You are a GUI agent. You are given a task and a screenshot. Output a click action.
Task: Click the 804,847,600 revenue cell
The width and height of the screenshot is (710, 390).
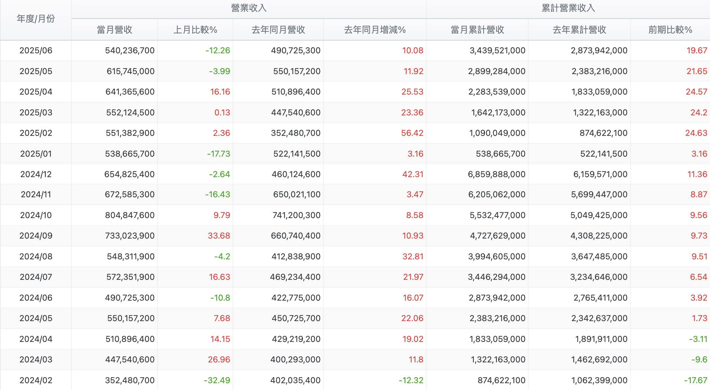130,215
